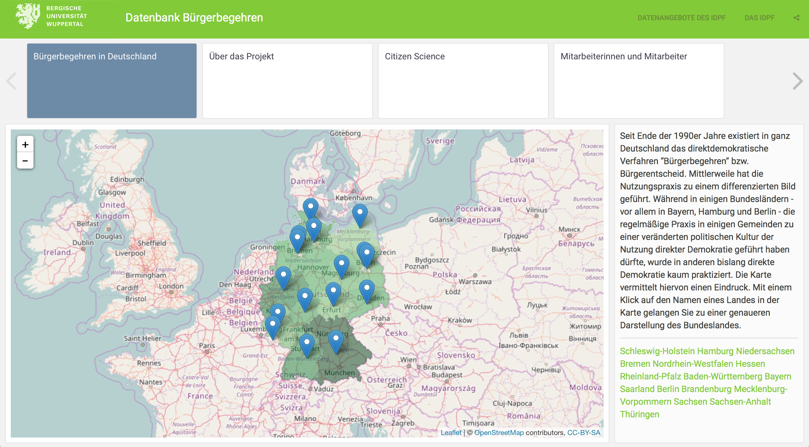Open the Schleswig-Holstein state link

point(657,351)
